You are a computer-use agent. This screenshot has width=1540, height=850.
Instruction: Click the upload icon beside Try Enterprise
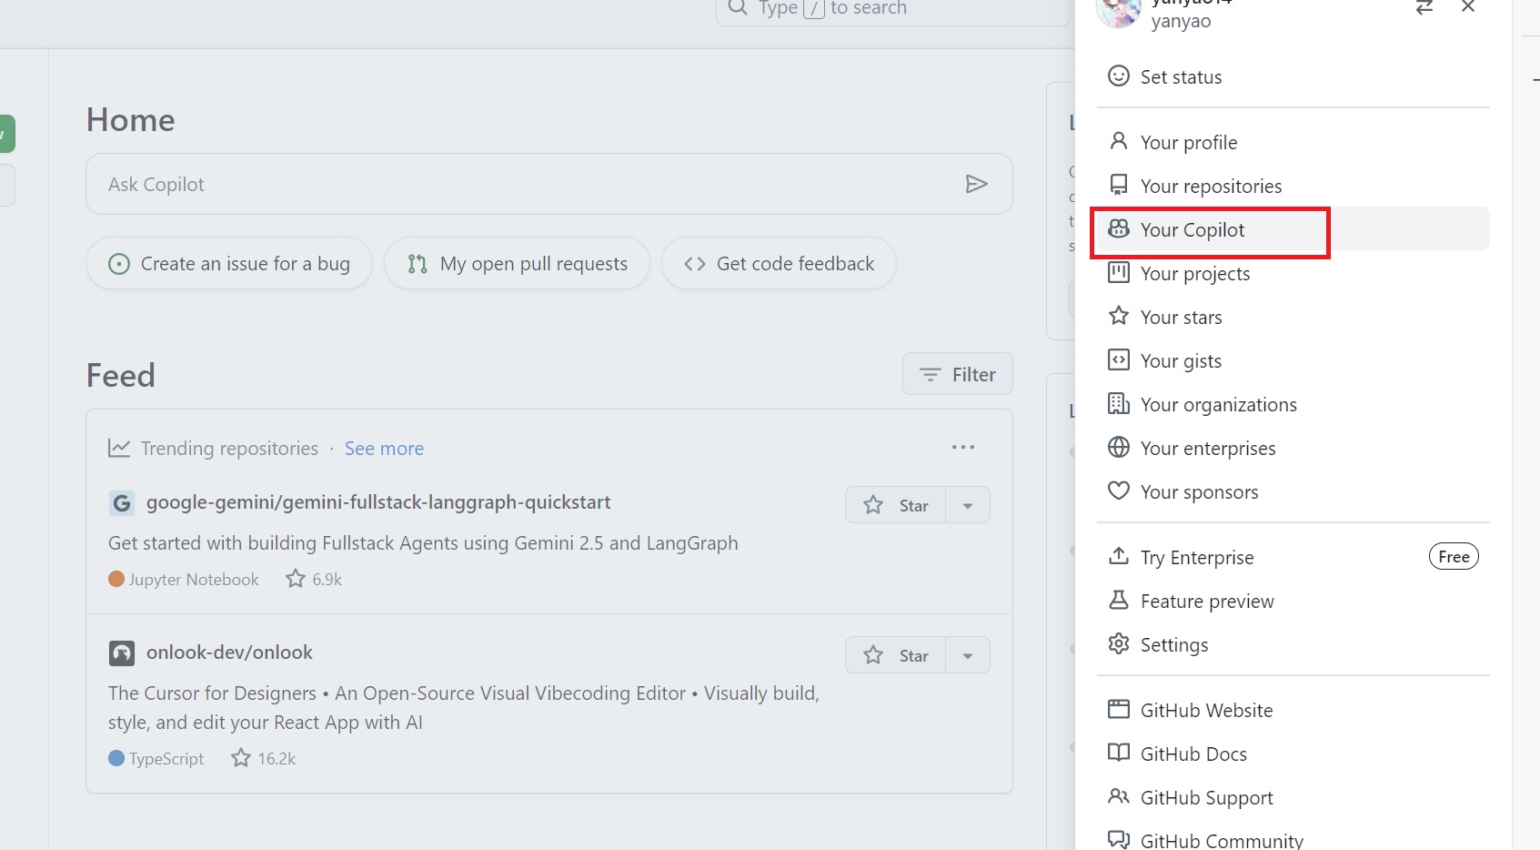(x=1119, y=556)
